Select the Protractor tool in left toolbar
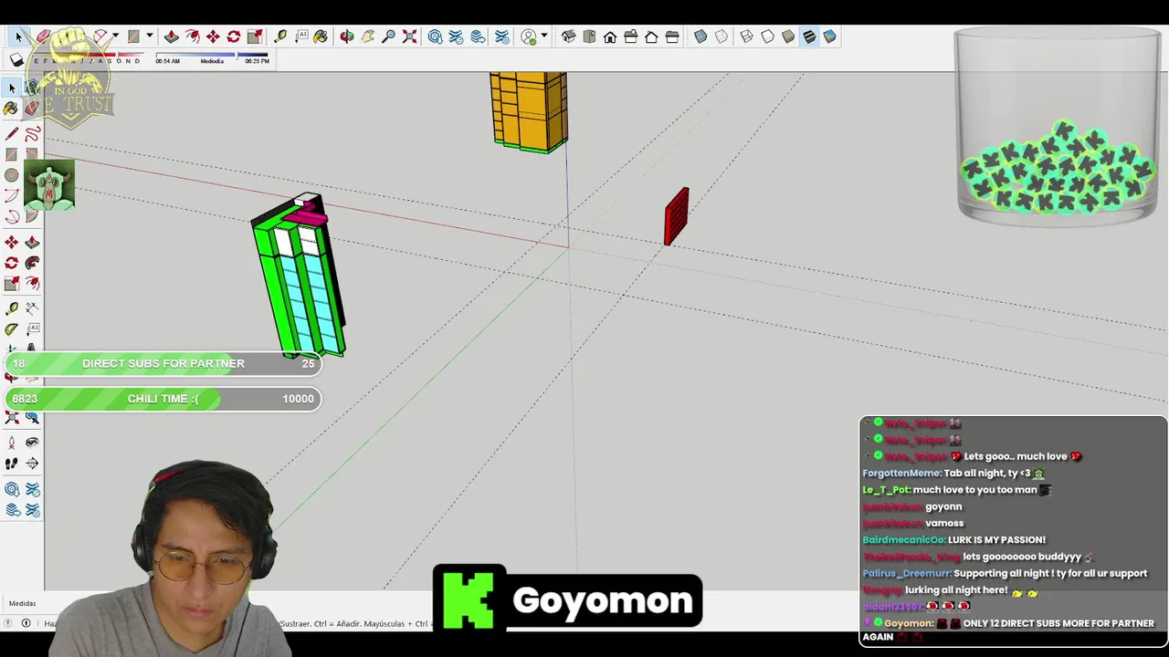The height and width of the screenshot is (657, 1169). coord(12,329)
